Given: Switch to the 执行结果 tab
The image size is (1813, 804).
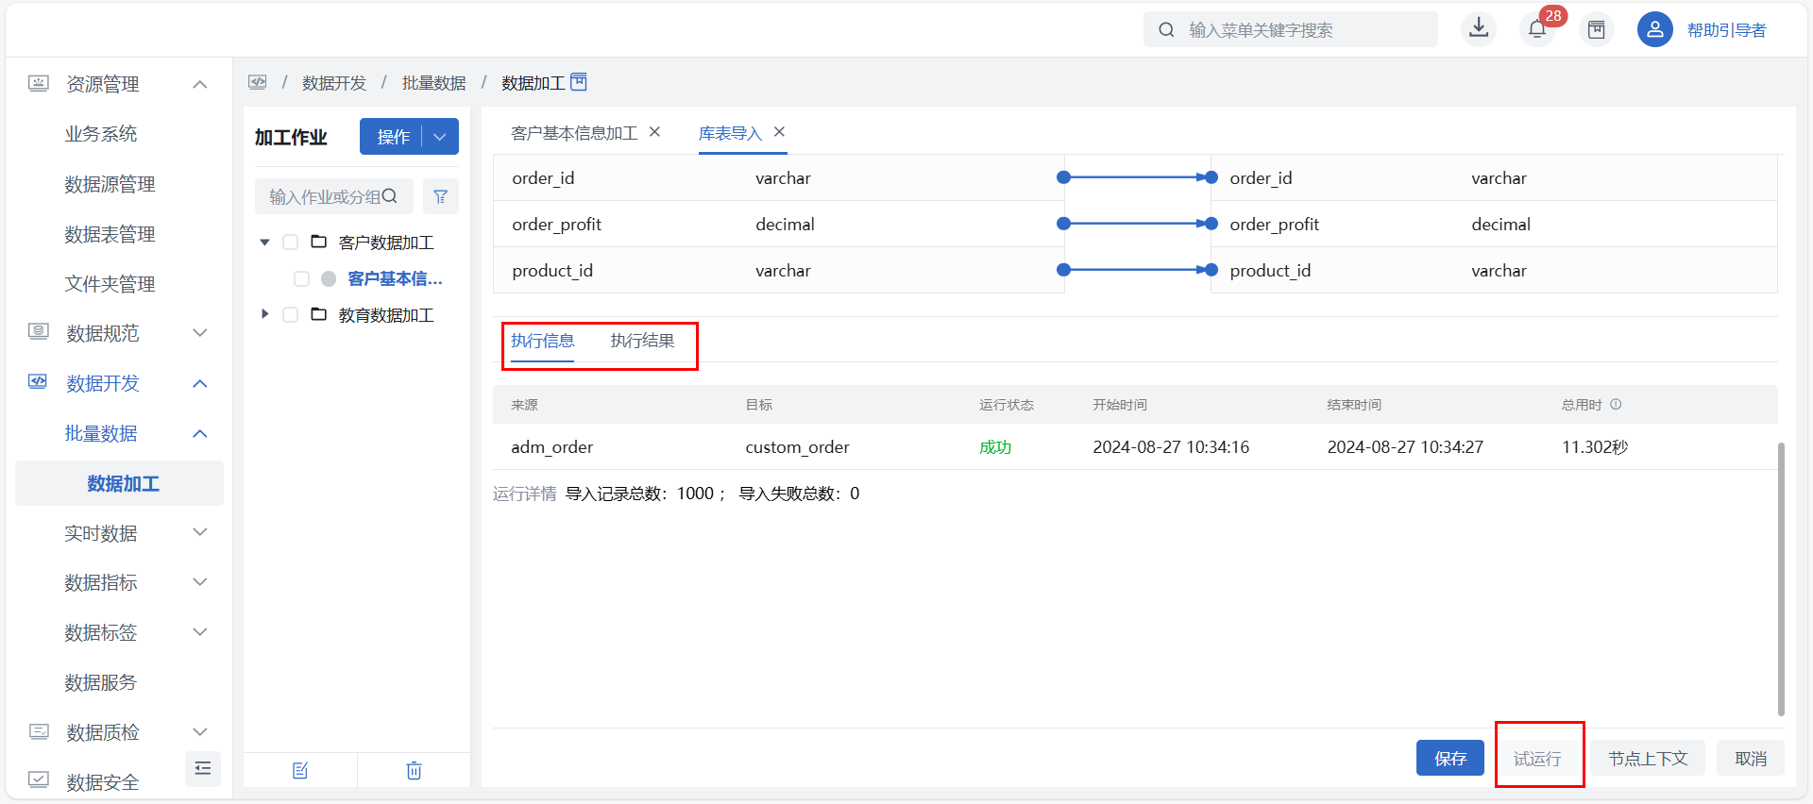Looking at the screenshot, I should click(642, 341).
